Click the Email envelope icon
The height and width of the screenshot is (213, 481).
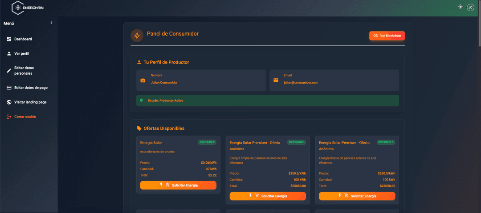(x=276, y=80)
